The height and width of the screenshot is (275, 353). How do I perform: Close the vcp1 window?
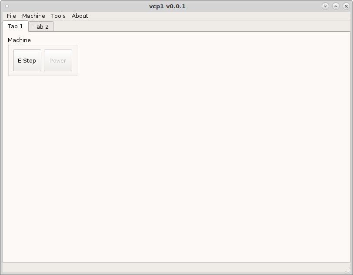pos(346,7)
